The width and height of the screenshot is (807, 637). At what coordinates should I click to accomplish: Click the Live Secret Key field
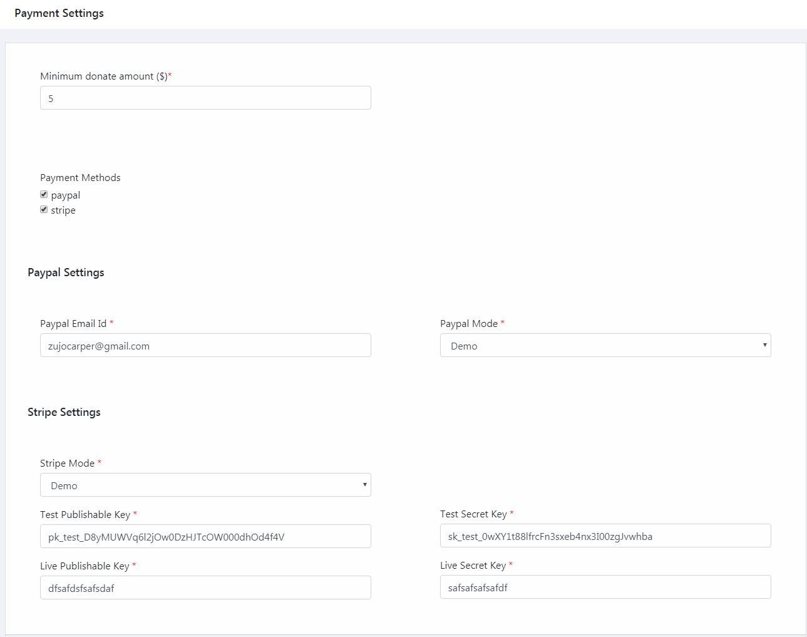point(605,587)
